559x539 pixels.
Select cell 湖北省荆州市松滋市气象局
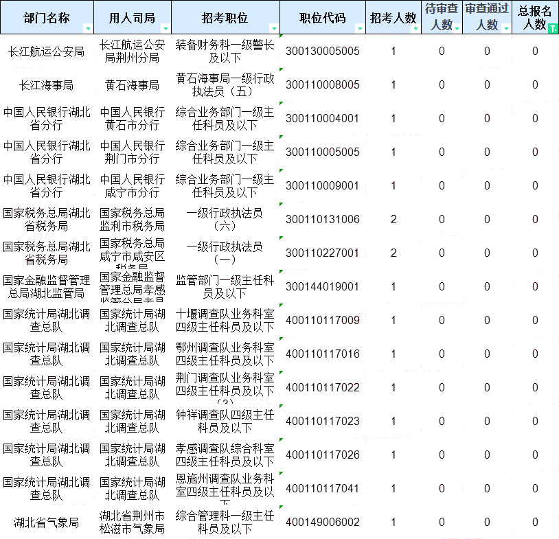[133, 523]
